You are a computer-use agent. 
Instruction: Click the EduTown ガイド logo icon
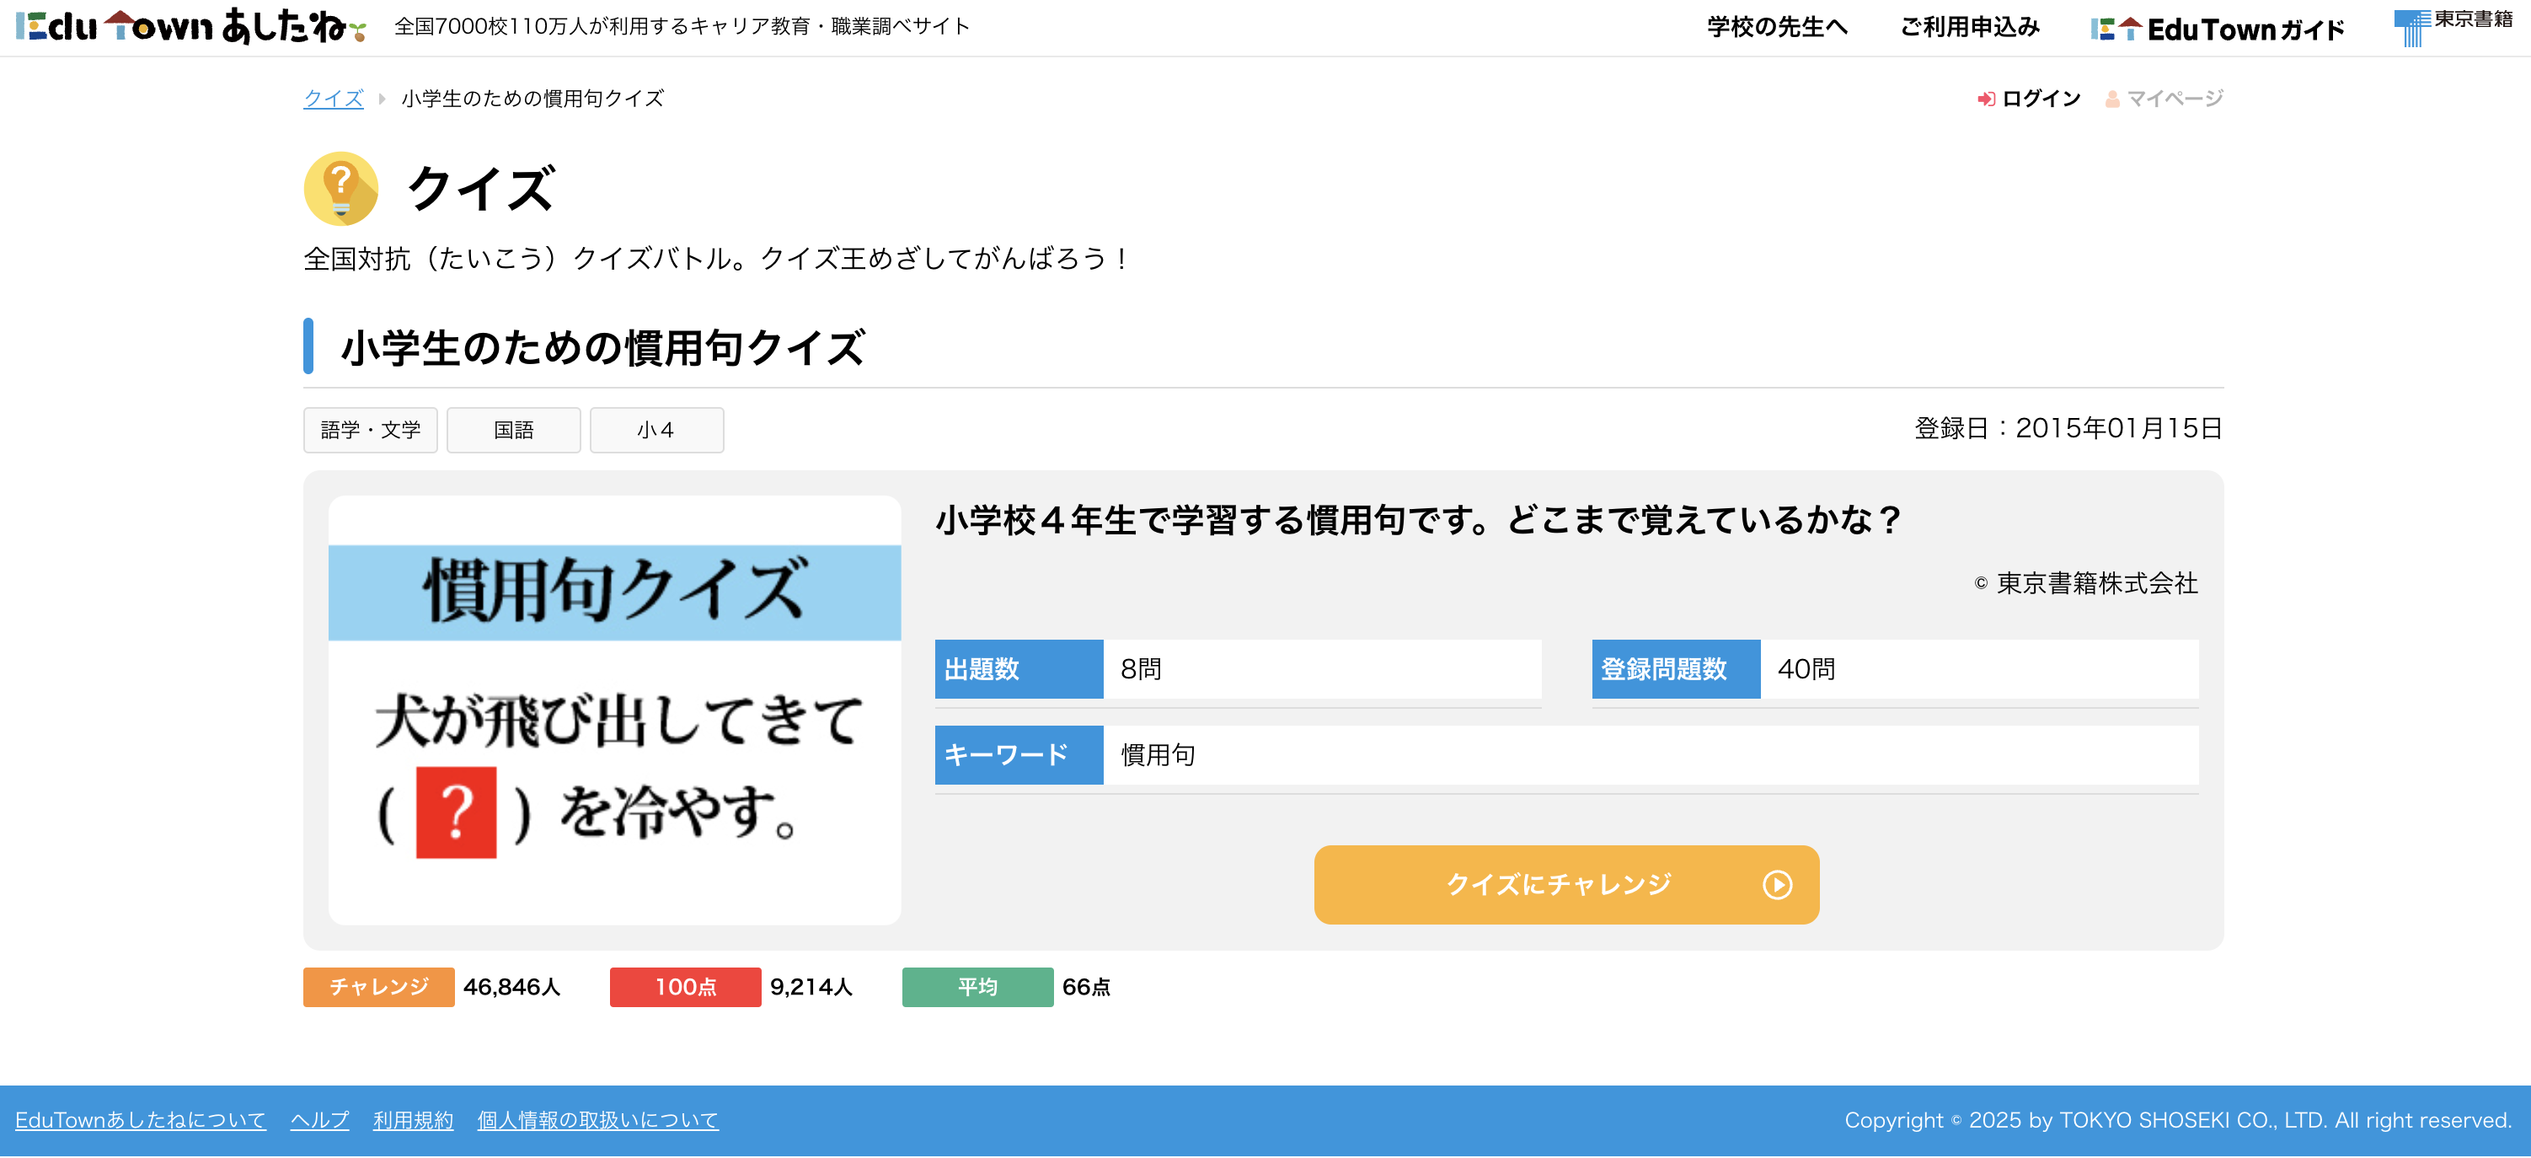(2116, 29)
